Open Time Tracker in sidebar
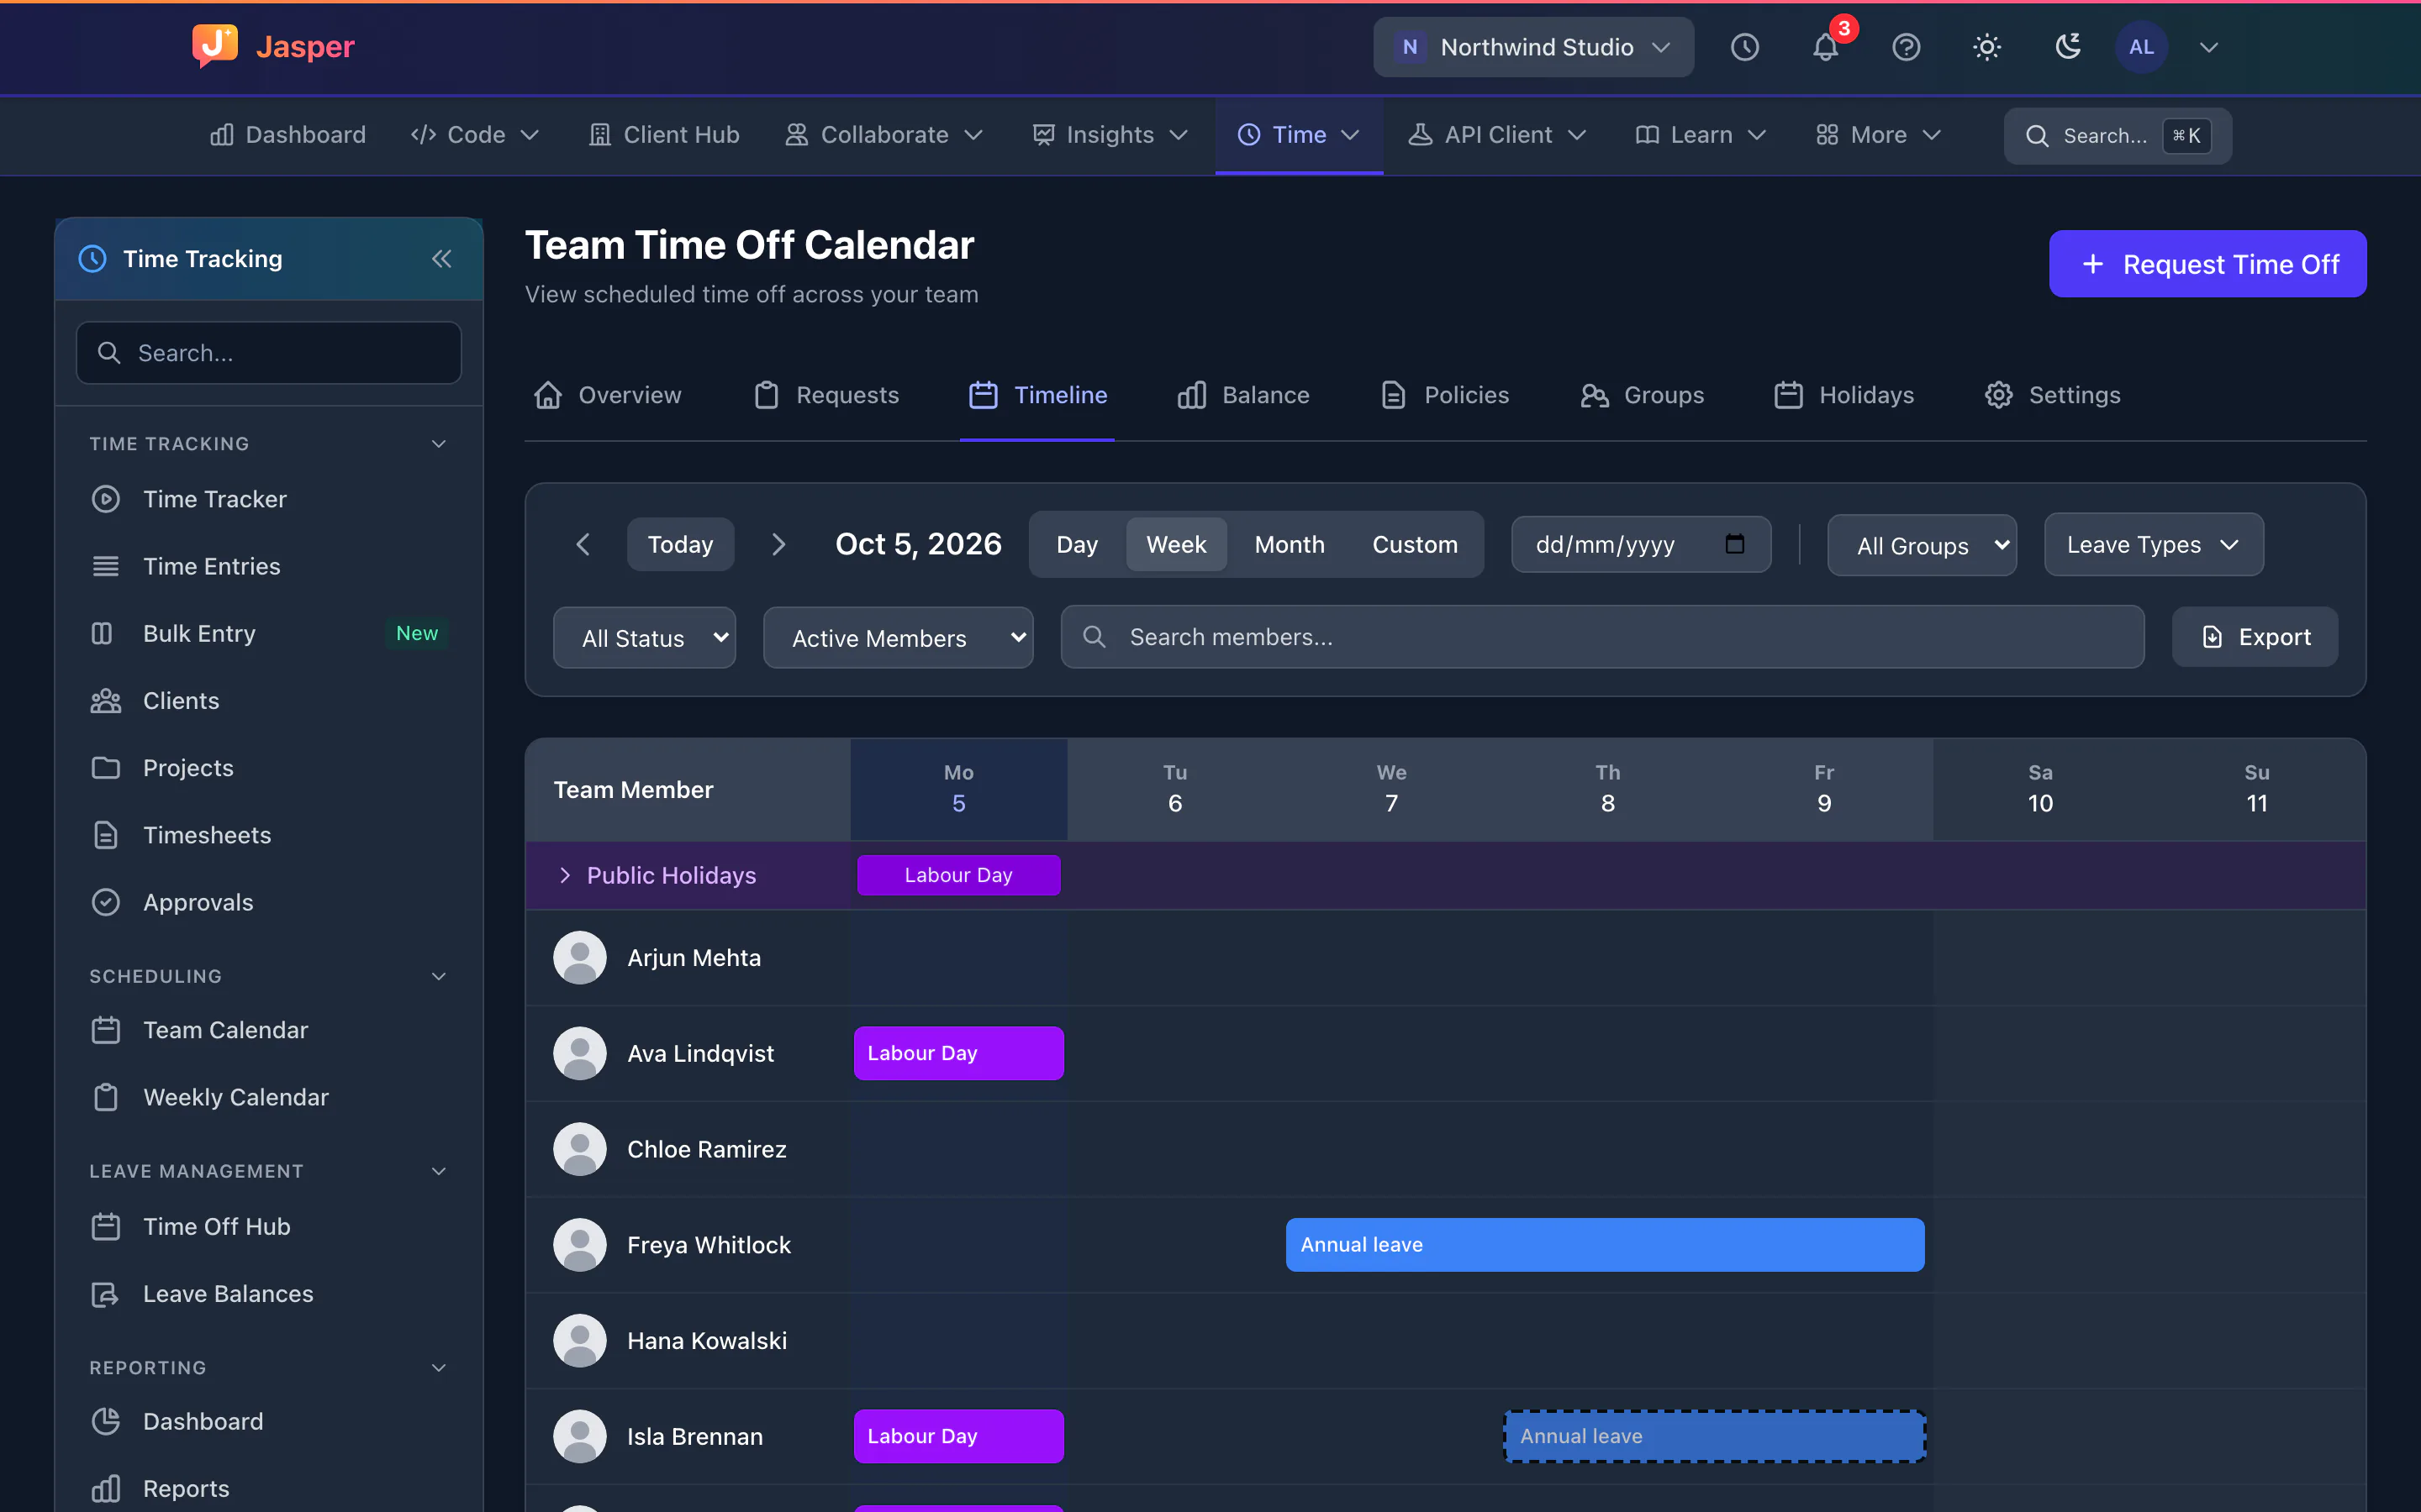This screenshot has width=2421, height=1512. (268, 499)
